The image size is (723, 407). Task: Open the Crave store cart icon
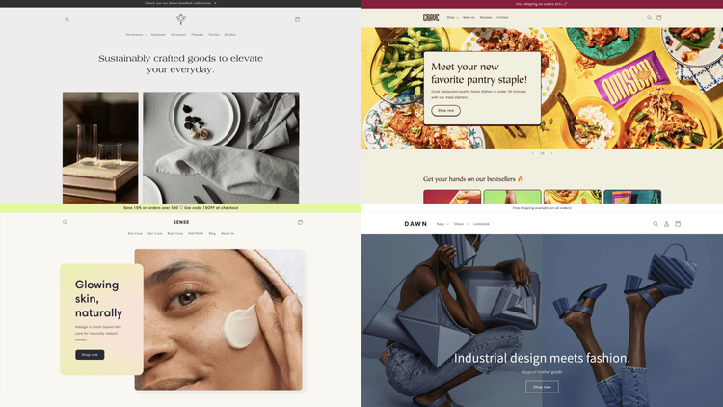point(659,18)
